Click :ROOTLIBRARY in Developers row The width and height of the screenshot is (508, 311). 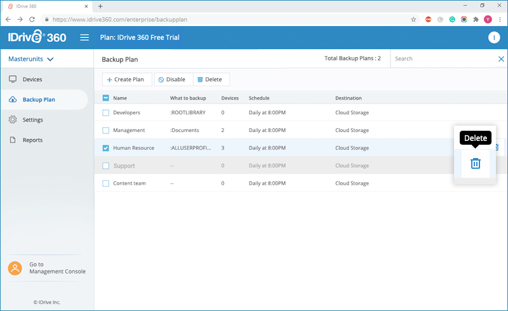click(x=188, y=113)
